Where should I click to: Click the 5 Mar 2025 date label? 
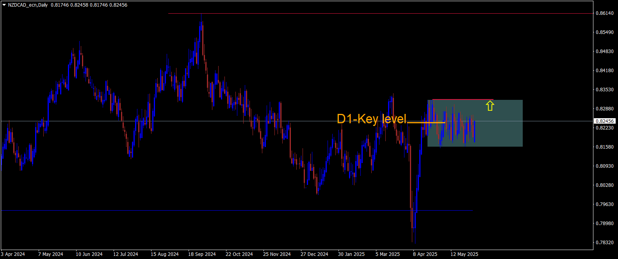coord(388,254)
